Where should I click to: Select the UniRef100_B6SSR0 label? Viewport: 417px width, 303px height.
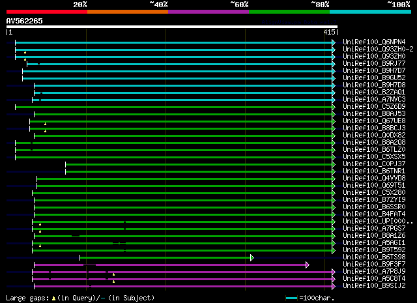coord(374,207)
